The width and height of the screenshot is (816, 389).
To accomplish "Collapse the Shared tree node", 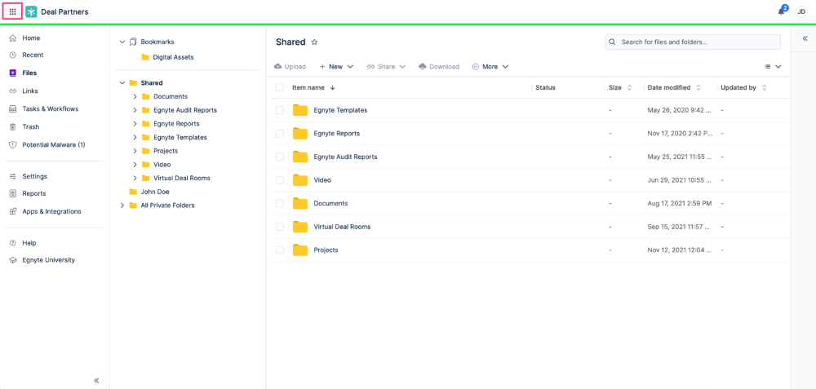I will 122,82.
